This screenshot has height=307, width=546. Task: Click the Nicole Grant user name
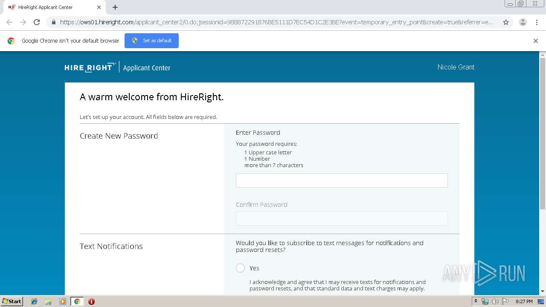pyautogui.click(x=456, y=67)
